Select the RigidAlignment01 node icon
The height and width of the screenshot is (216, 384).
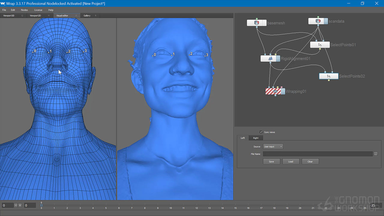[x=270, y=58]
